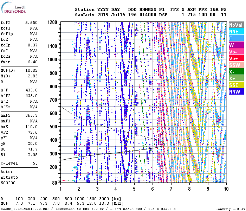The height and width of the screenshot is (211, 246).
Task: Select the X+ legend swatch
Action: pos(236,78)
